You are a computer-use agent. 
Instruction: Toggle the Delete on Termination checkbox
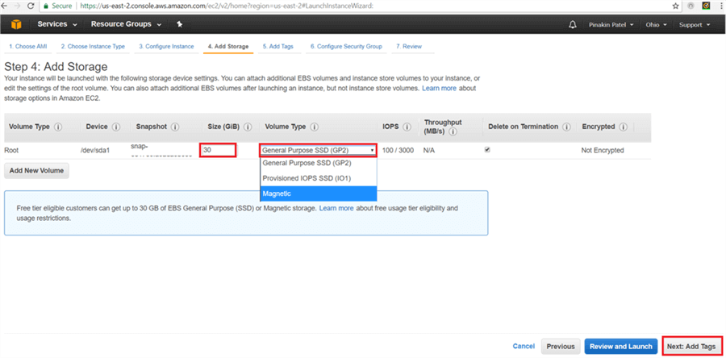pyautogui.click(x=487, y=150)
